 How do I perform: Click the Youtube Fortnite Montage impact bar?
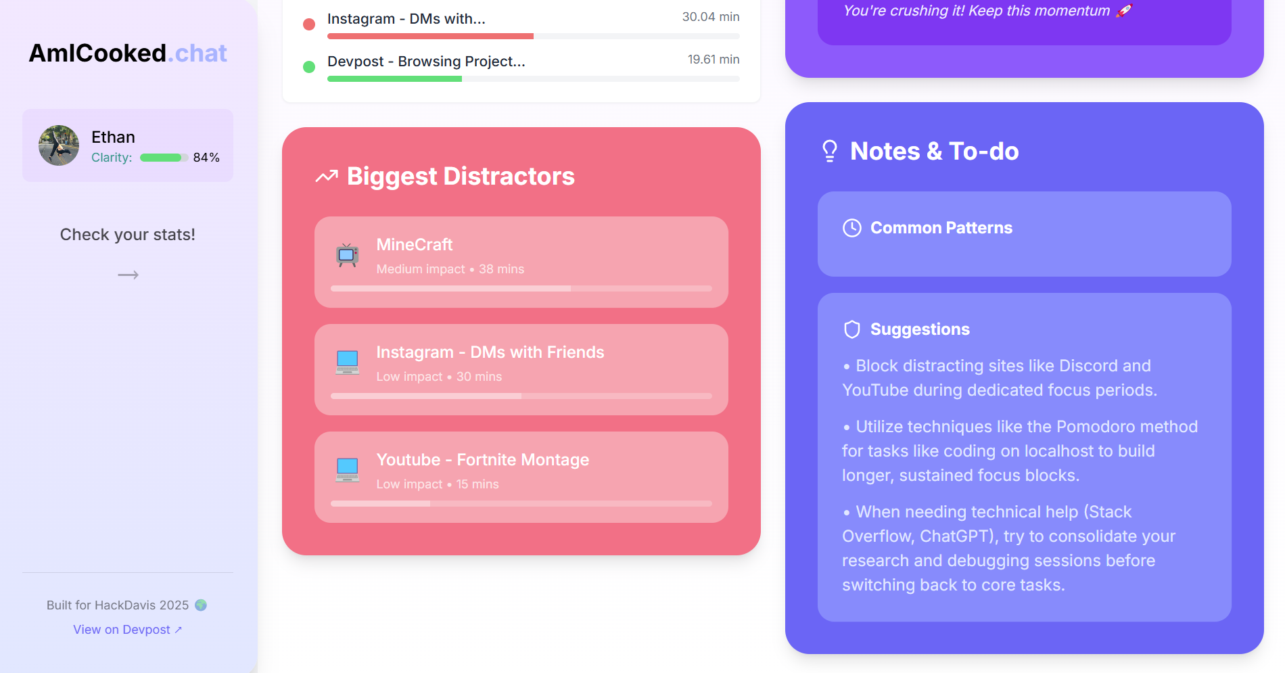(521, 503)
